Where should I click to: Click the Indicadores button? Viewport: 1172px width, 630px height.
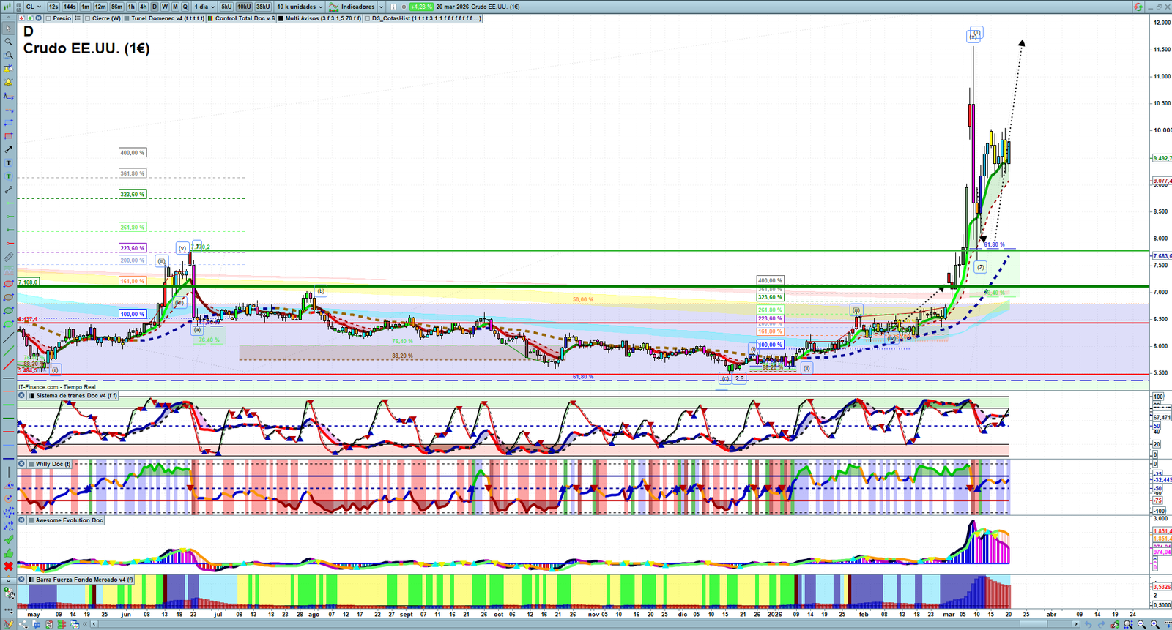pyautogui.click(x=356, y=7)
